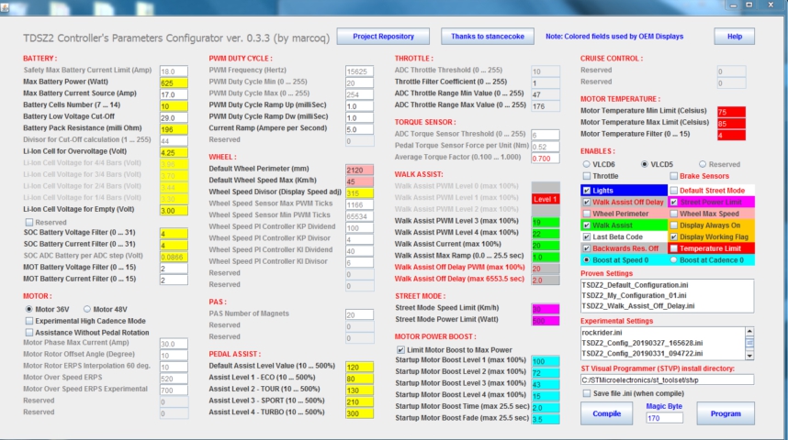Edit Walk Assist PWM Level 3 field

tap(546, 222)
